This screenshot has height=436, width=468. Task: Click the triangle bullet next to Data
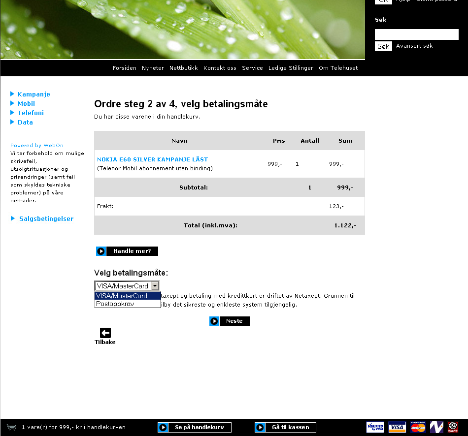coord(12,122)
